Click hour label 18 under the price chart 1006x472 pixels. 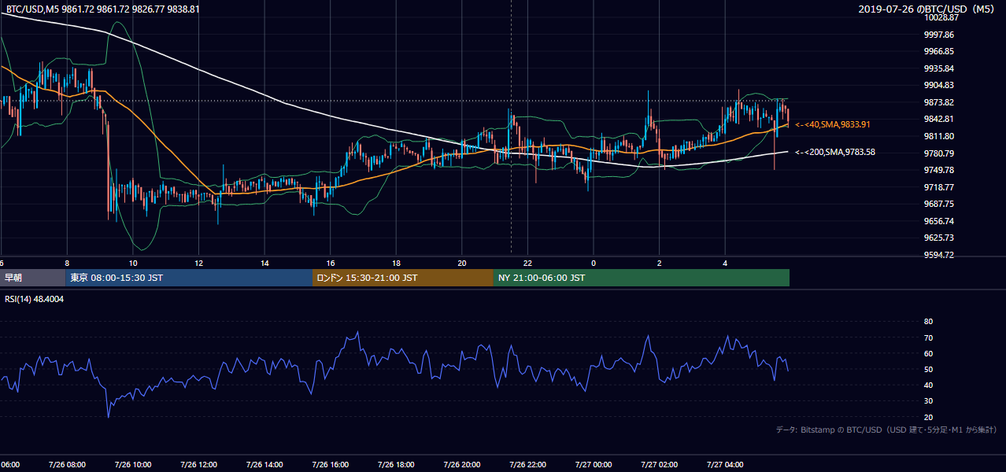[396, 263]
